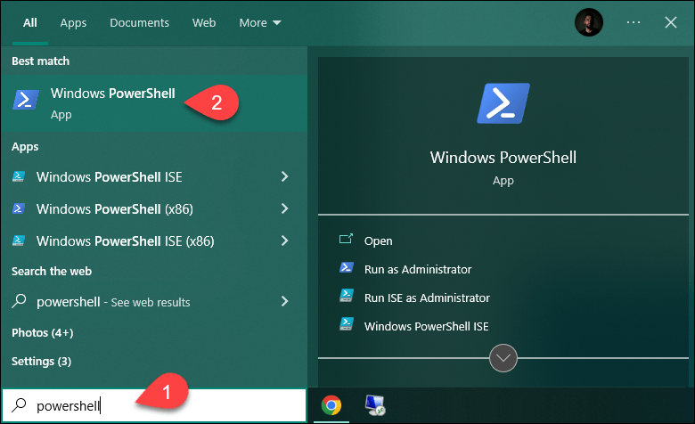This screenshot has width=695, height=424.
Task: Click Open in the actions list
Action: pos(378,241)
